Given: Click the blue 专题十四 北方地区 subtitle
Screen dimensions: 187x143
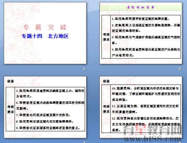Looking at the screenshot, I should (x=45, y=36).
